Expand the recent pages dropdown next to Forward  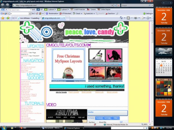pos(11,5)
